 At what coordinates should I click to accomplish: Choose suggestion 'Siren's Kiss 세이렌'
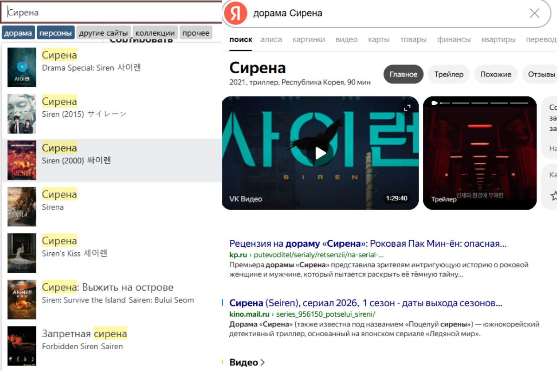111,253
